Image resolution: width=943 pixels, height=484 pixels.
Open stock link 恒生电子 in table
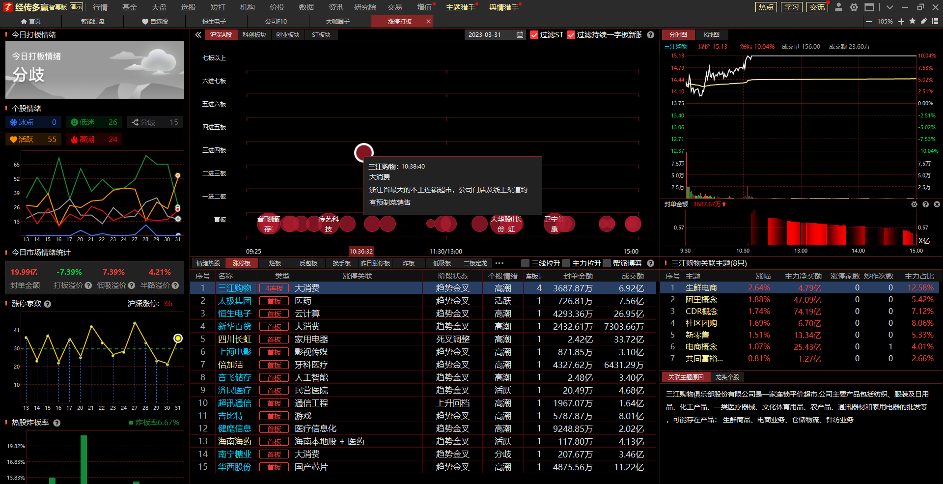pos(234,313)
